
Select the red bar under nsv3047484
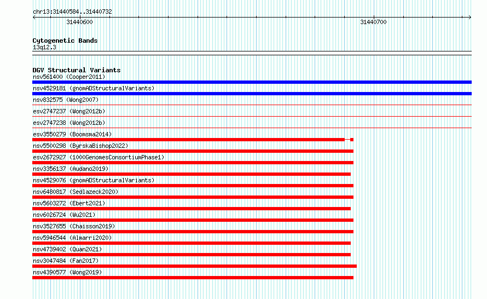194,266
